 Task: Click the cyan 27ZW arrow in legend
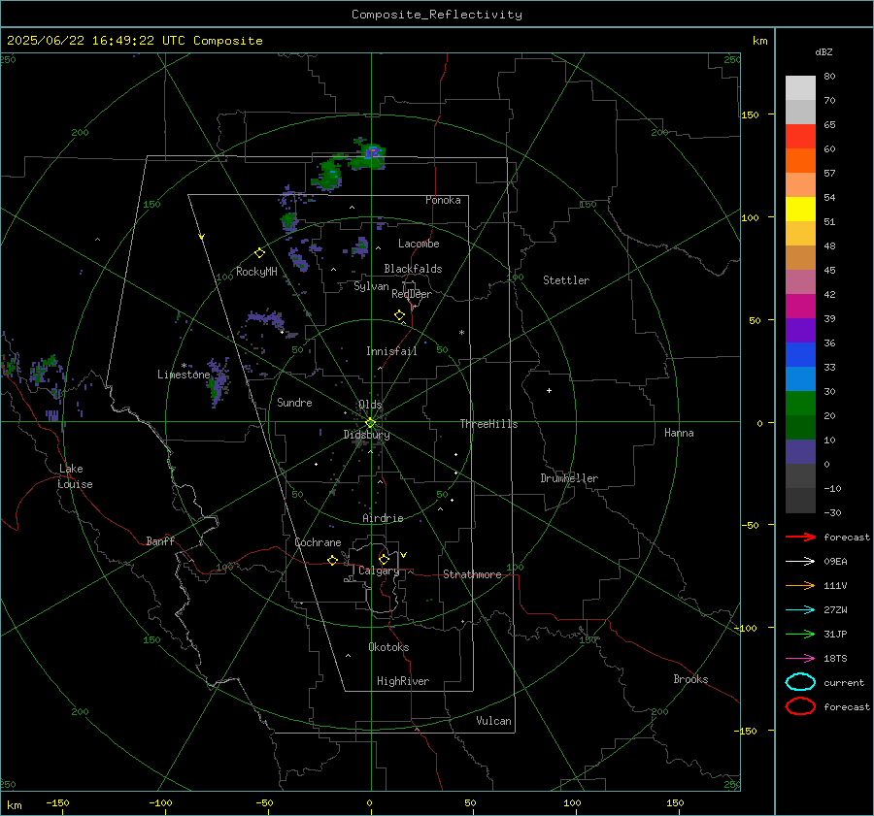(800, 609)
